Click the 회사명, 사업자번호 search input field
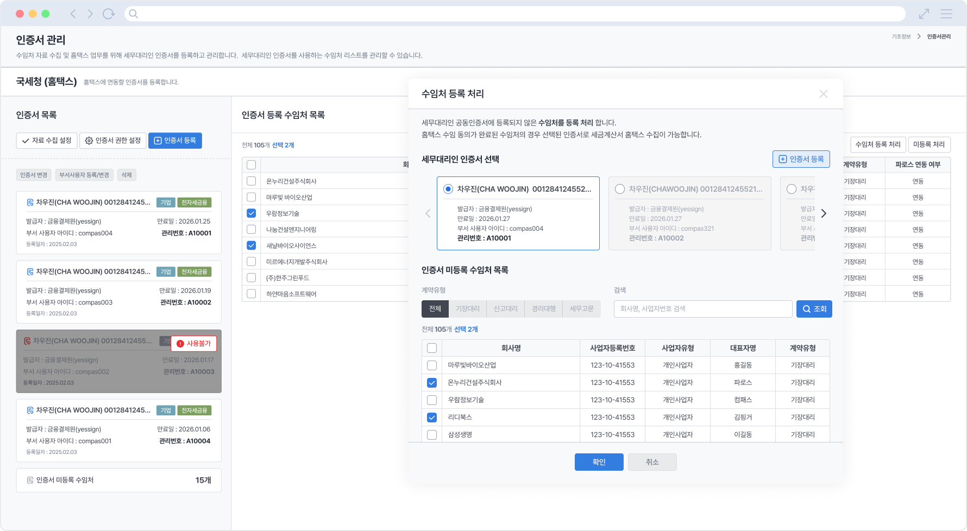This screenshot has height=531, width=967. 702,308
